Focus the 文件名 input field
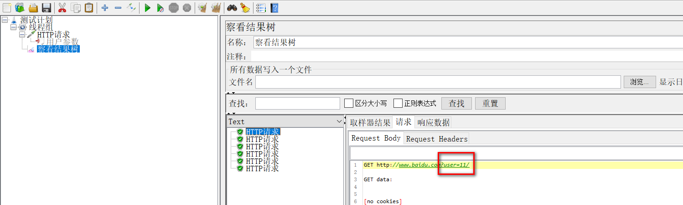The image size is (683, 205). (438, 82)
